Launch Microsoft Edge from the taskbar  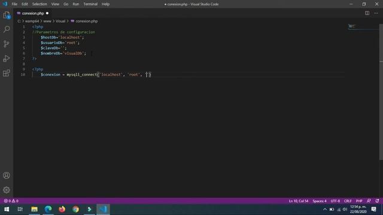(x=48, y=210)
